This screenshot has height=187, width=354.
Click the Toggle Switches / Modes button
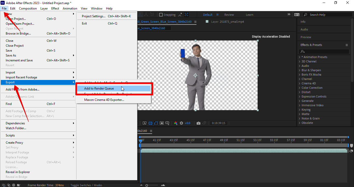point(86,185)
